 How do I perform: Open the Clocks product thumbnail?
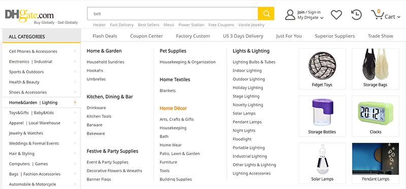pyautogui.click(x=376, y=116)
